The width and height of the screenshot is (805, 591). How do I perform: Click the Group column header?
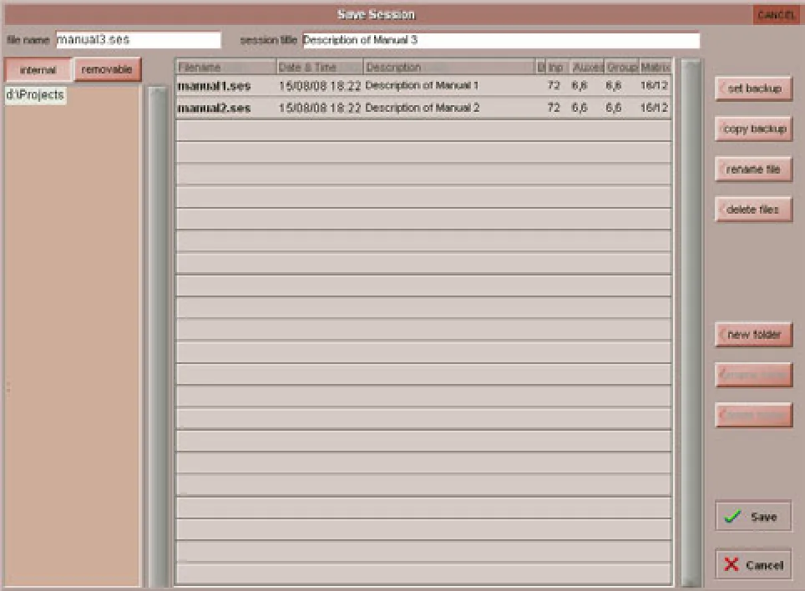(622, 68)
